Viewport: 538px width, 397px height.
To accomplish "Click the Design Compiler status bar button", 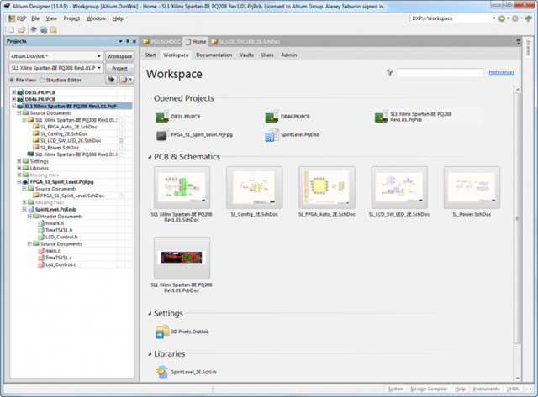I will (x=429, y=389).
